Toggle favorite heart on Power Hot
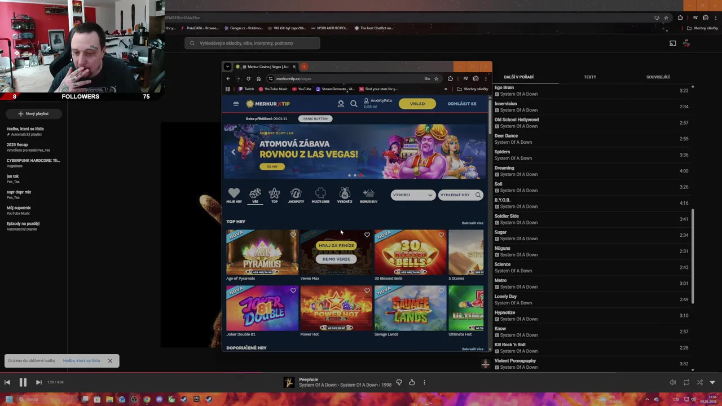 [x=367, y=290]
